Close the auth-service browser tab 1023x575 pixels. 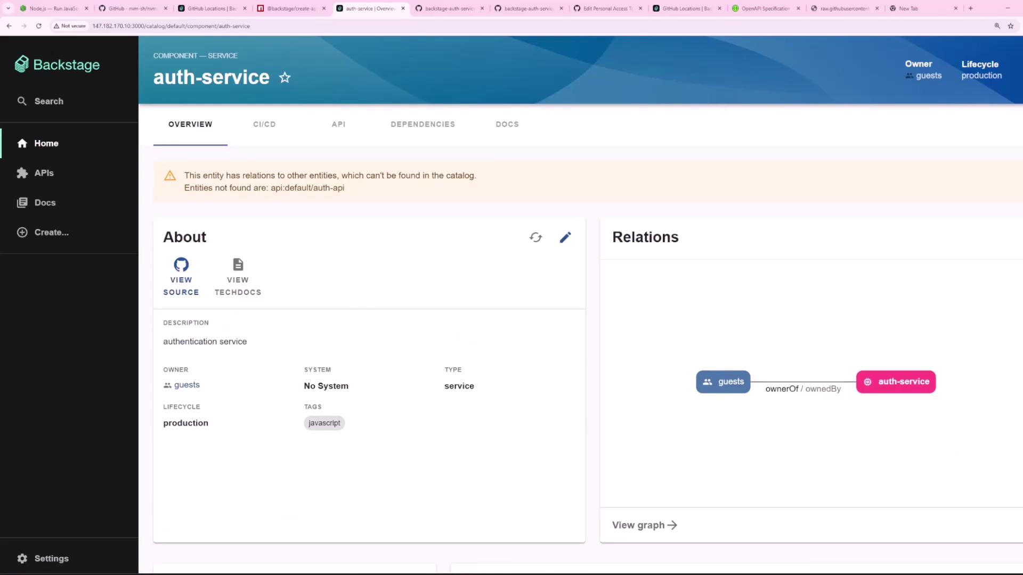[x=403, y=9]
